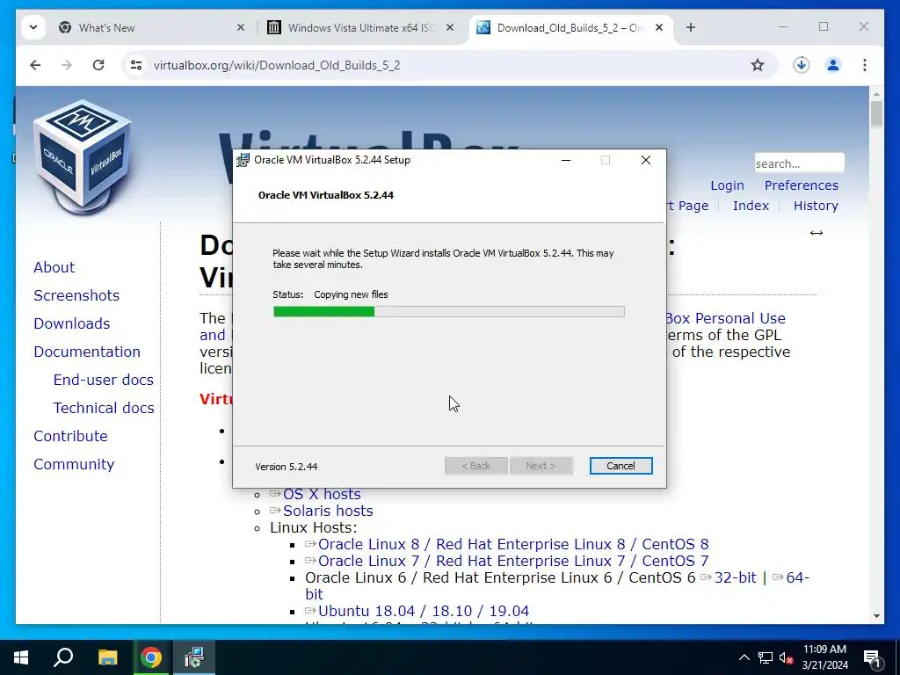Open Ubuntu 18.04 / 18.10 / 19.04 link
Viewport: 900px width, 675px height.
pyautogui.click(x=424, y=611)
